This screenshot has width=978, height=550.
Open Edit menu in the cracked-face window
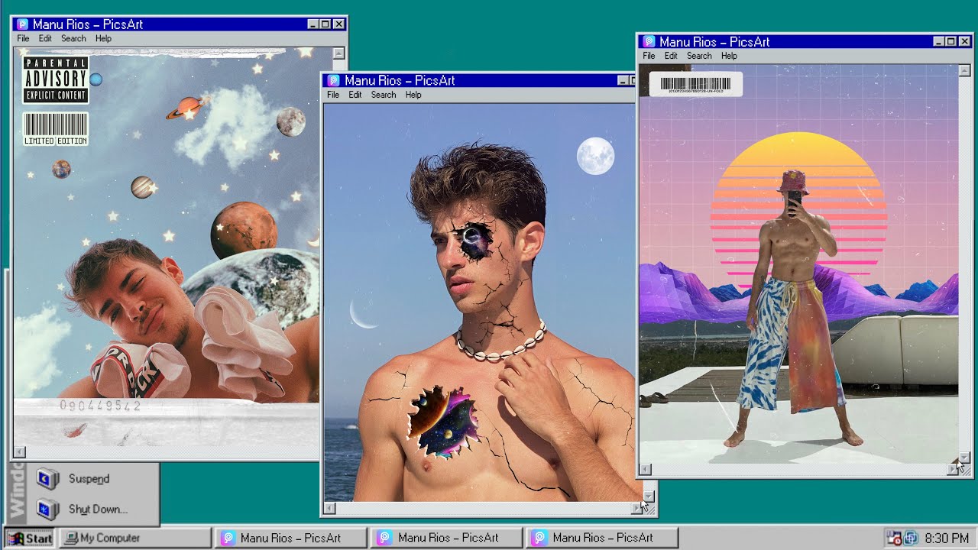click(x=355, y=95)
